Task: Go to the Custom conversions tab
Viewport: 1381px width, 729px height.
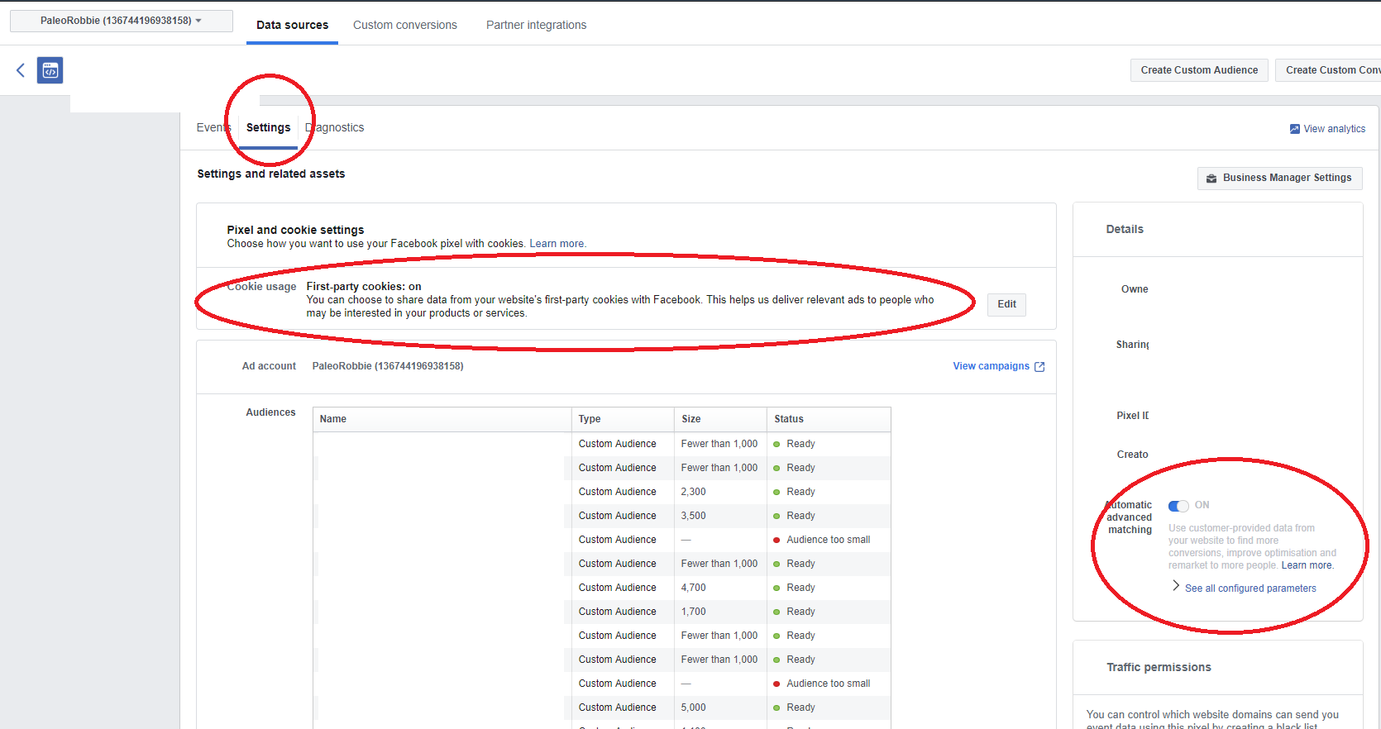Action: click(404, 26)
